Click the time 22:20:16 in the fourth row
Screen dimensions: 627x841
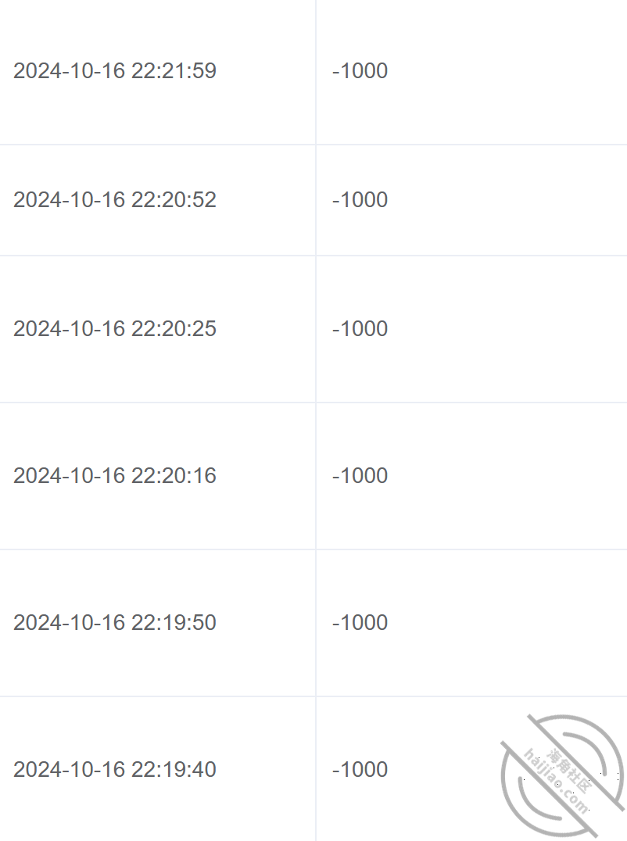tap(174, 476)
